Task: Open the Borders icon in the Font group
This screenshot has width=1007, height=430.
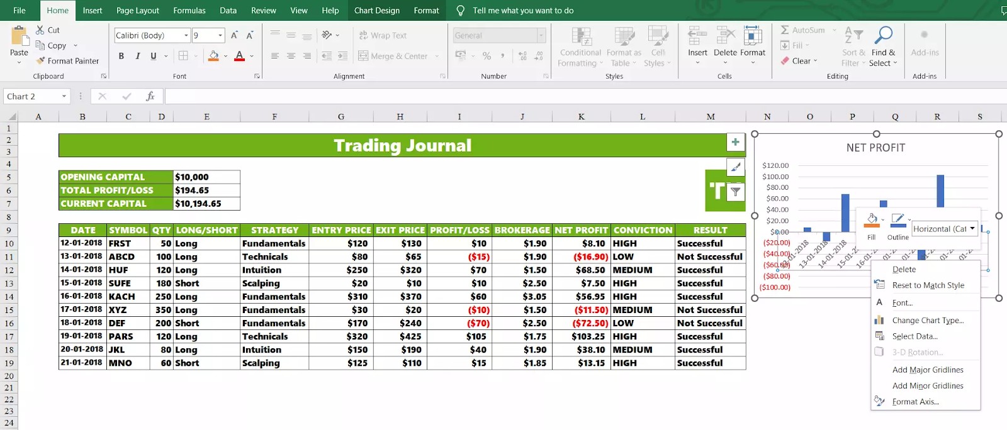Action: click(x=183, y=56)
